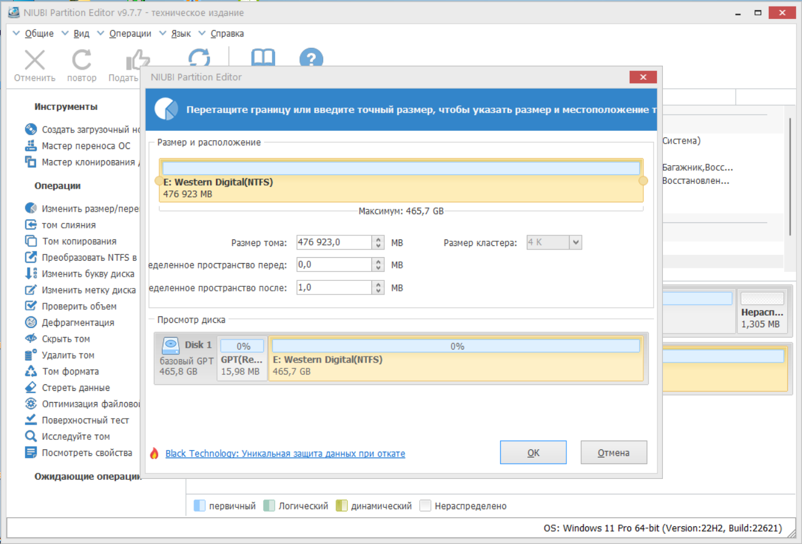
Task: Select Удалить том operation
Action: [x=67, y=355]
